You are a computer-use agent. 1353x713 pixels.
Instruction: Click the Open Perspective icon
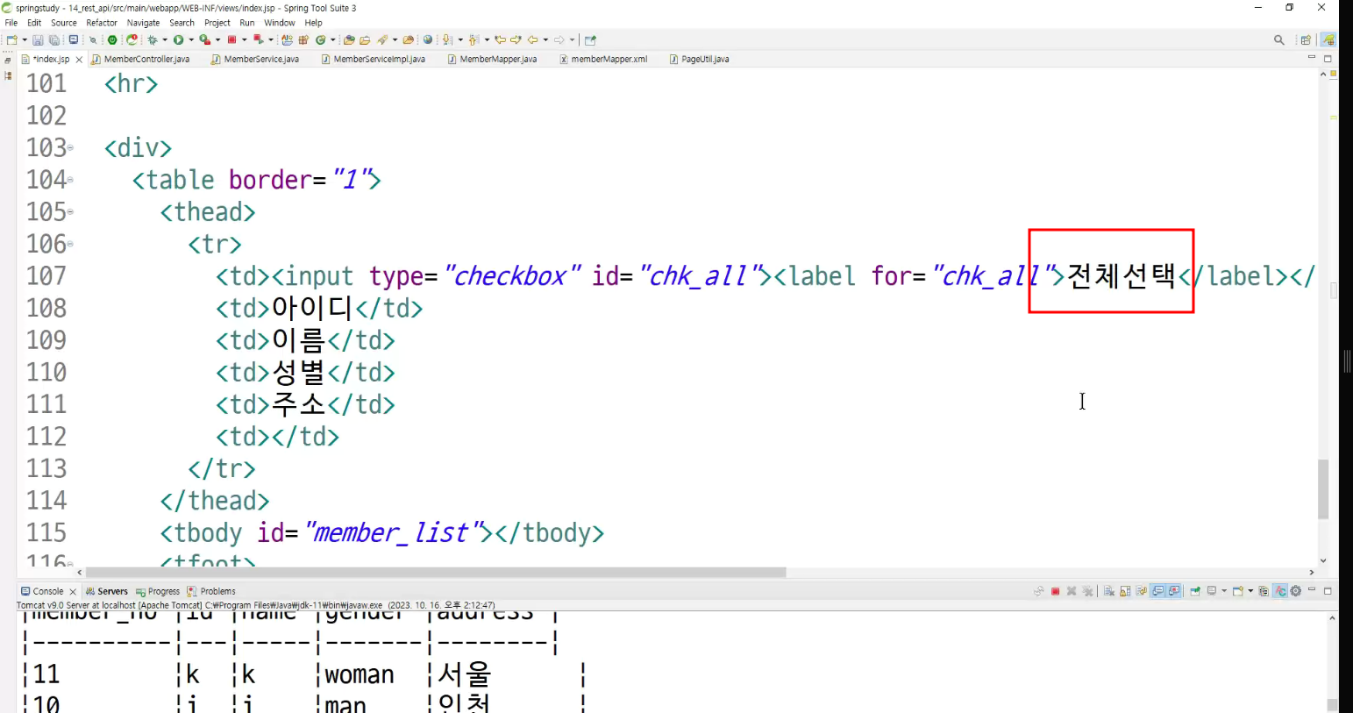point(1306,40)
